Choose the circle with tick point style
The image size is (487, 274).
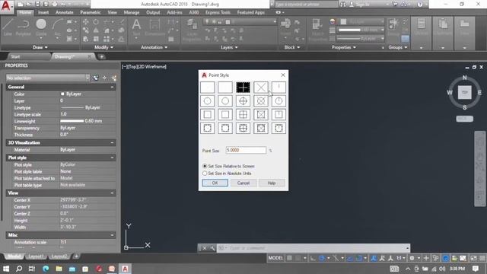(279, 101)
